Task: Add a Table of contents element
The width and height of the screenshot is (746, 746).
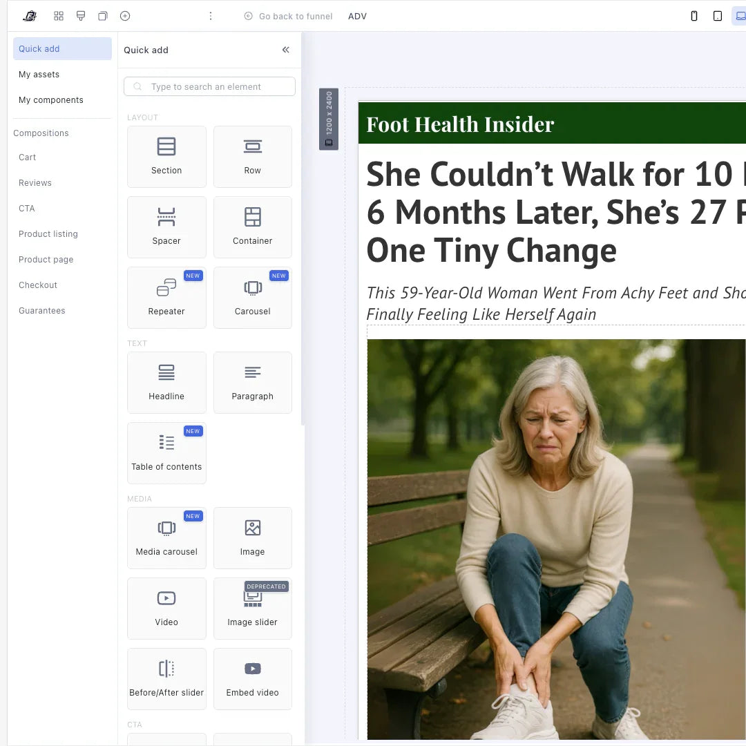Action: tap(166, 453)
